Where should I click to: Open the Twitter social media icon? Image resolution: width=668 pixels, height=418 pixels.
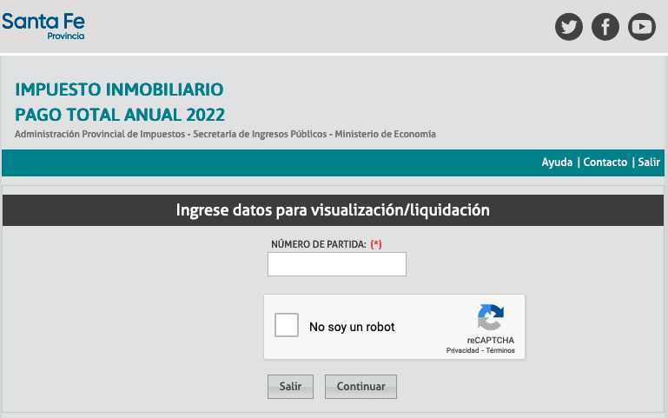tap(569, 27)
